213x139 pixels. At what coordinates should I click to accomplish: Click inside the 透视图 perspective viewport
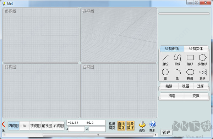coord(119,35)
